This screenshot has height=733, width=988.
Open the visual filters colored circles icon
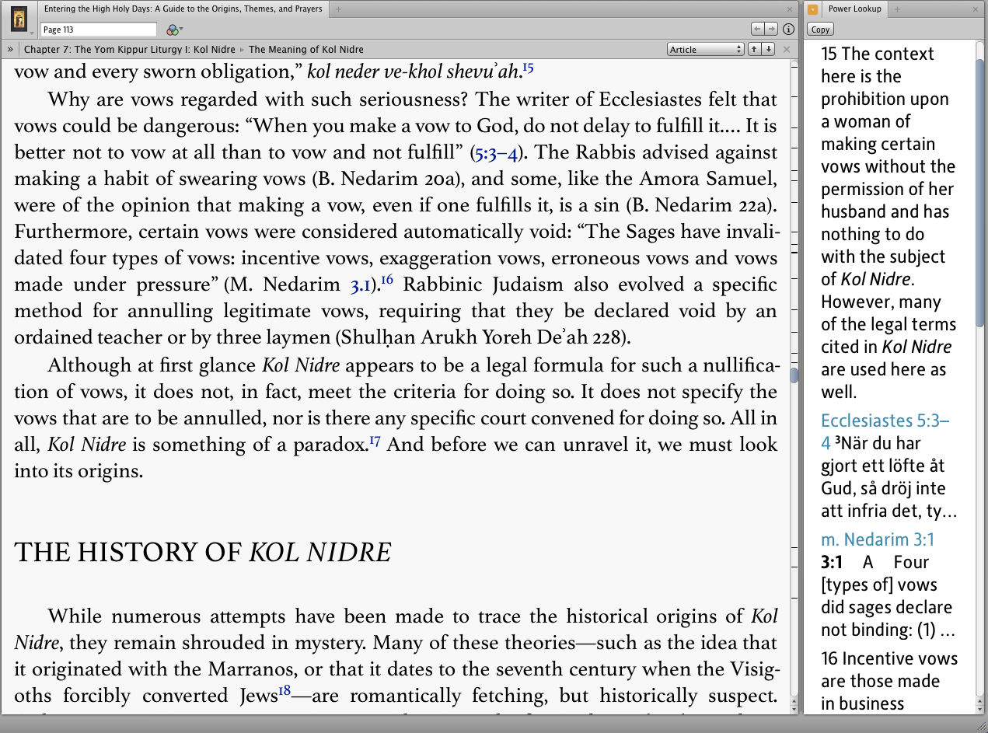(x=174, y=30)
